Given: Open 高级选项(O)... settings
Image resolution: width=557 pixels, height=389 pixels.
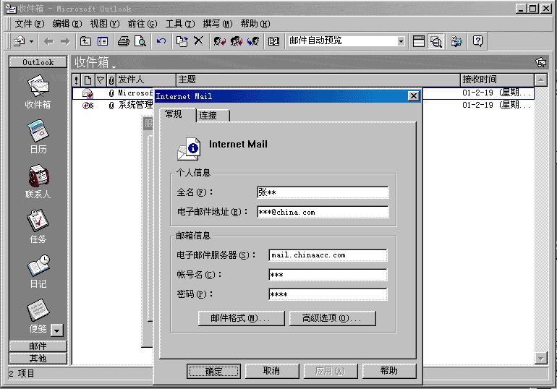Looking at the screenshot, I should (x=333, y=318).
